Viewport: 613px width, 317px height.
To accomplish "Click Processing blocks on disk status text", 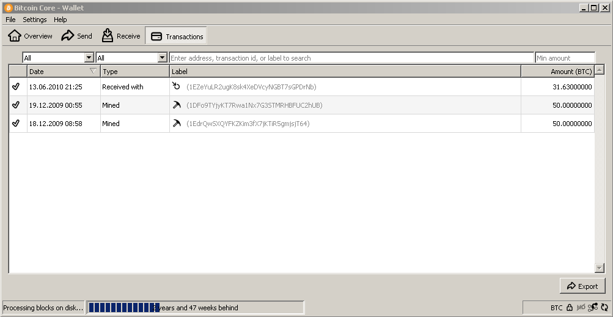I will tap(43, 308).
